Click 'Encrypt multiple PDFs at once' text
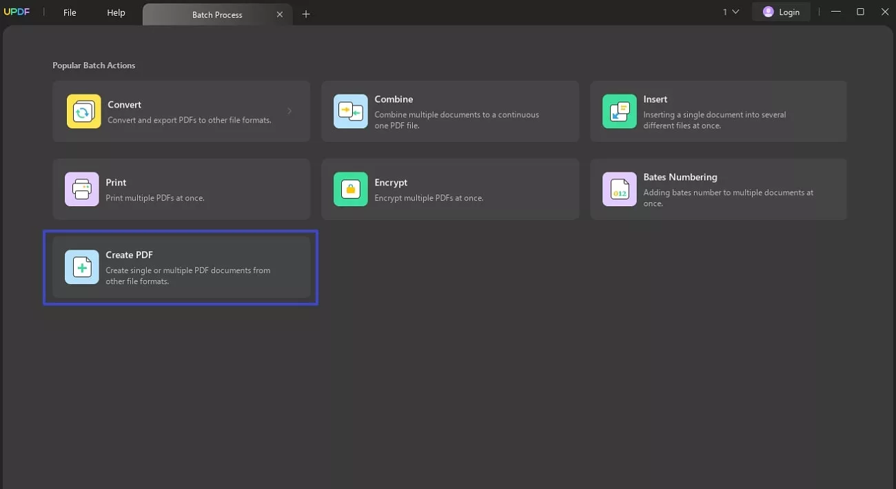Viewport: 896px width, 489px height. [x=429, y=198]
